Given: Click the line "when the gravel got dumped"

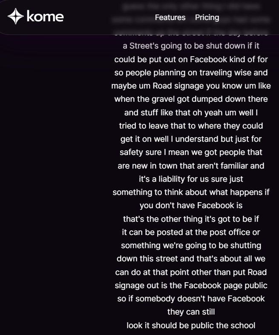Looking at the screenshot, I should click(191, 99).
